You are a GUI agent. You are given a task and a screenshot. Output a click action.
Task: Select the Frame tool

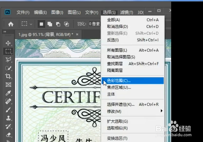coord(8,85)
